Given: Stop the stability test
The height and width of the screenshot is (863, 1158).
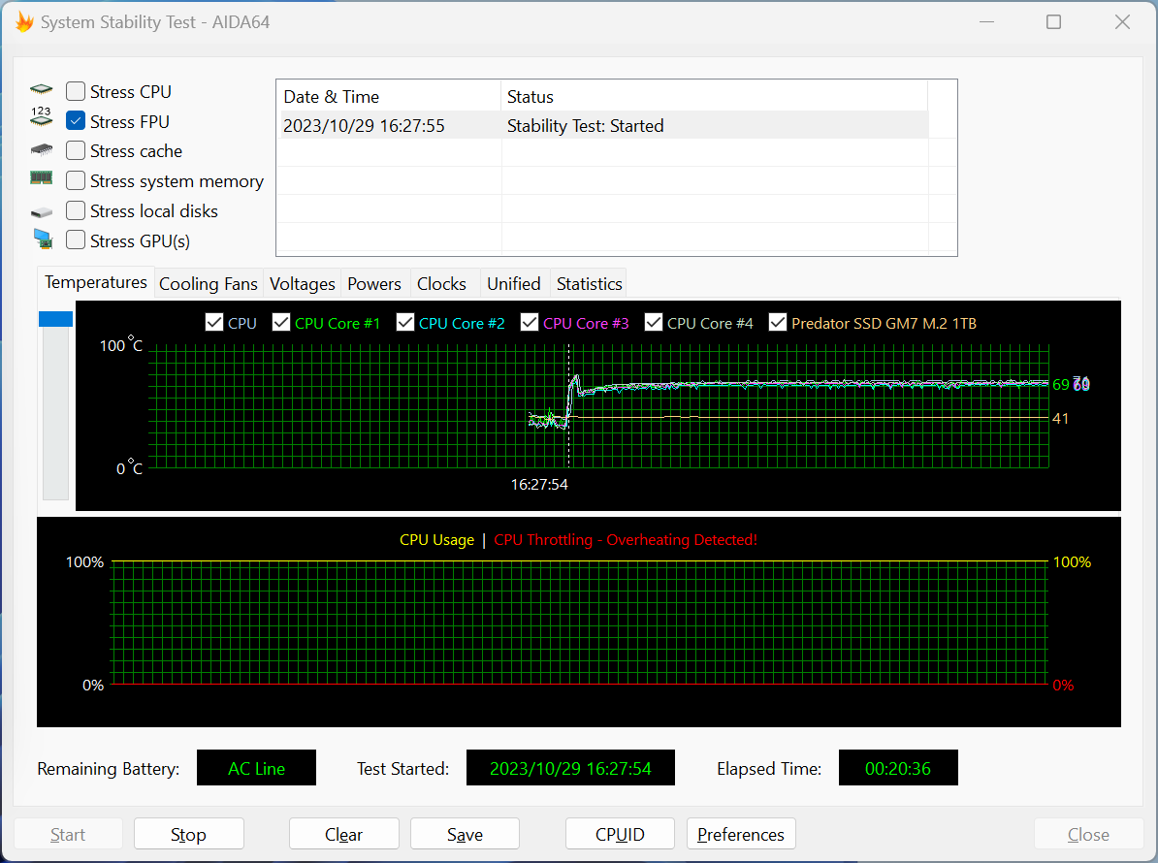Looking at the screenshot, I should tap(188, 834).
